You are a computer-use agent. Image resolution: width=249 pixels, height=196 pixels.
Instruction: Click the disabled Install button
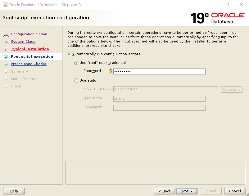tap(211, 191)
